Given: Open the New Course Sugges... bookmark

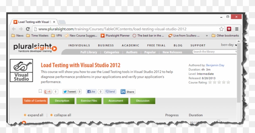Looking at the screenshot, I should click(x=81, y=35).
